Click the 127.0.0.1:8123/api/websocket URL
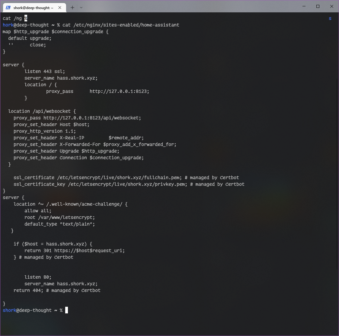 point(92,118)
